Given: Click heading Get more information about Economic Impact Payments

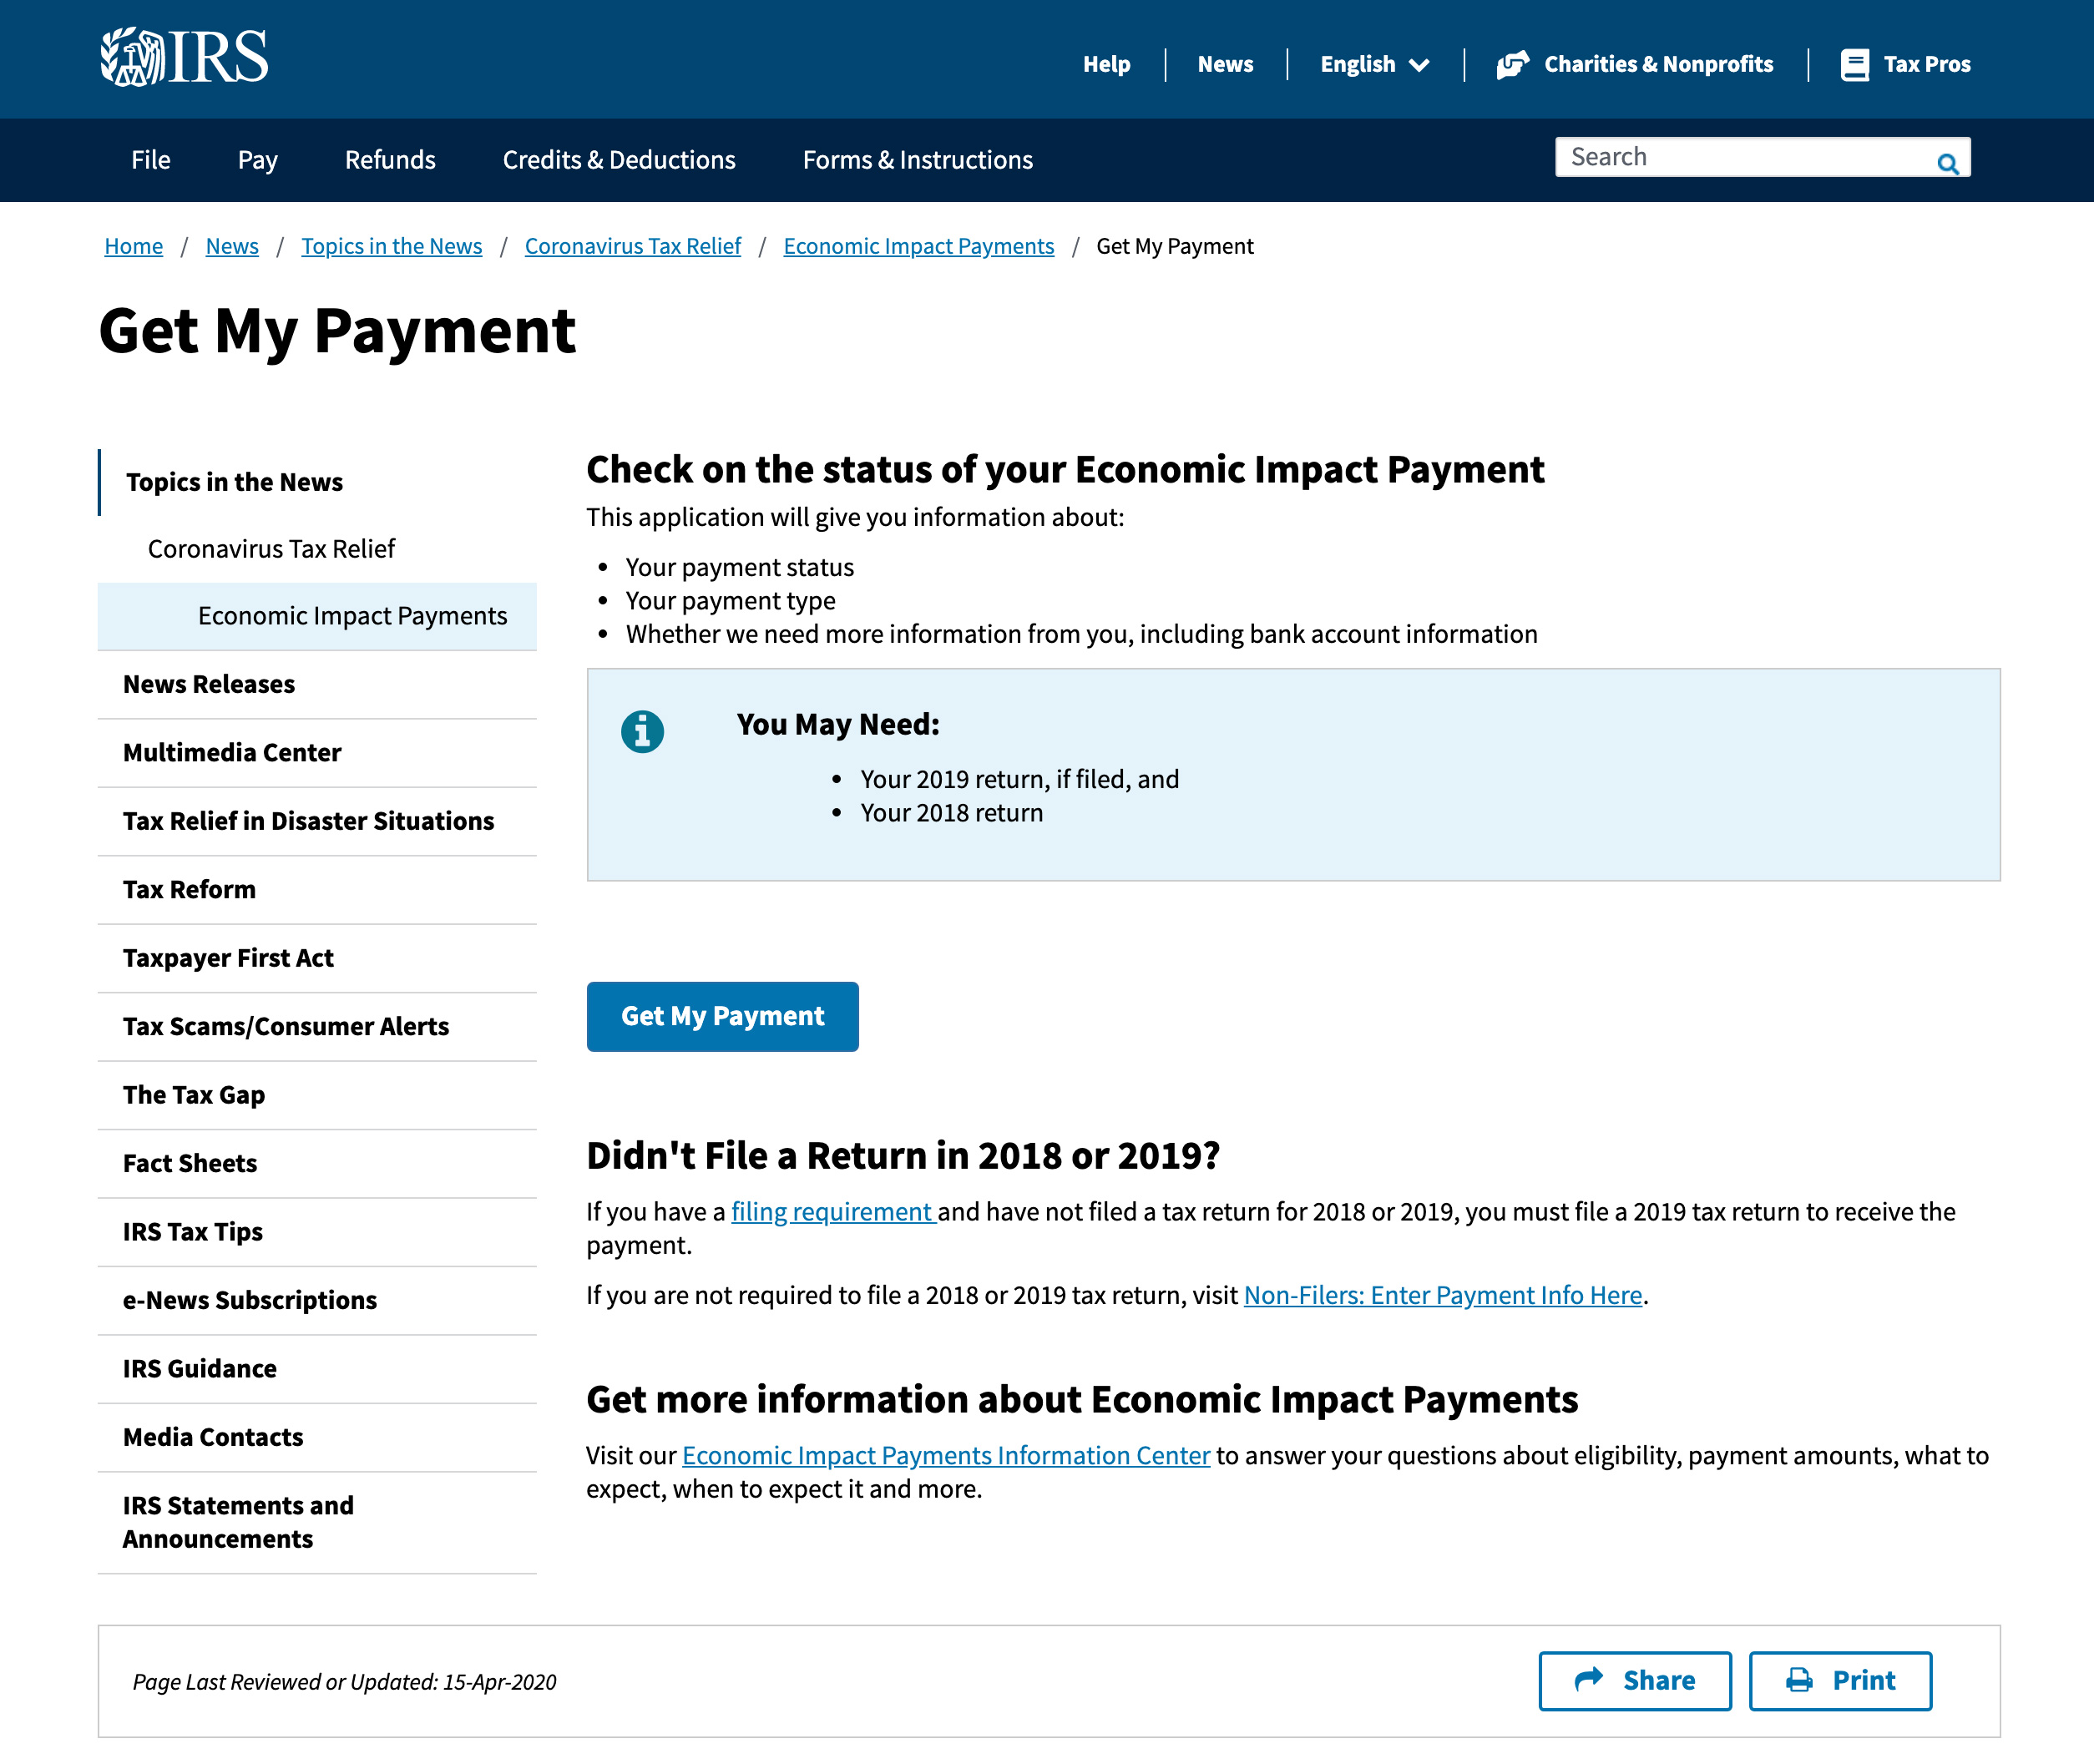Looking at the screenshot, I should click(x=1082, y=1400).
